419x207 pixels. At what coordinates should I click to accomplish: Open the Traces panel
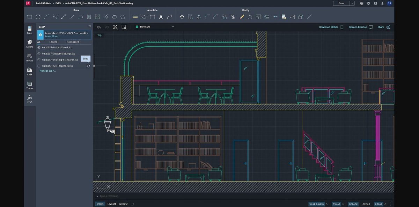point(30,86)
